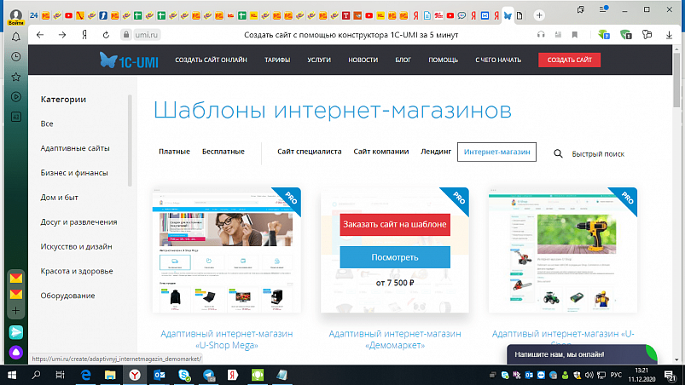685x385 pixels.
Task: Choose the Дом и быт category
Action: (x=60, y=197)
